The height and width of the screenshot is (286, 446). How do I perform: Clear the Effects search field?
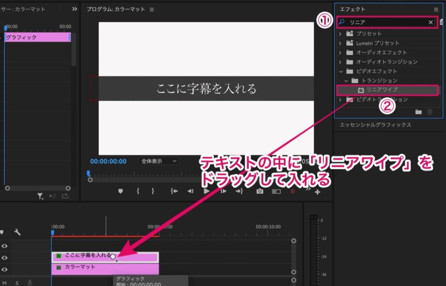(x=431, y=22)
